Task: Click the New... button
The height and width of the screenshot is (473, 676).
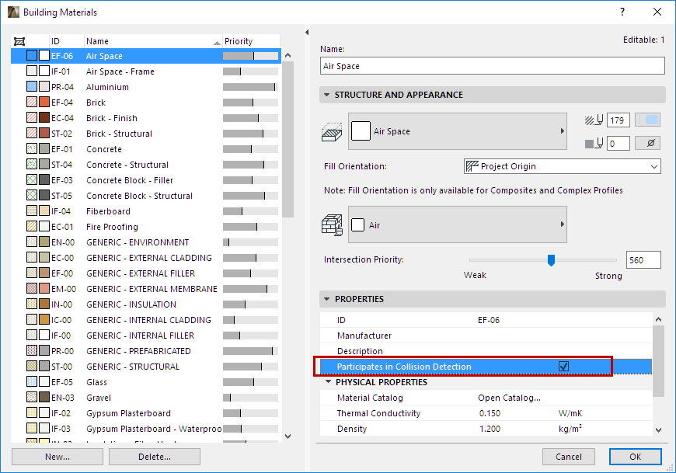Action: coord(57,457)
